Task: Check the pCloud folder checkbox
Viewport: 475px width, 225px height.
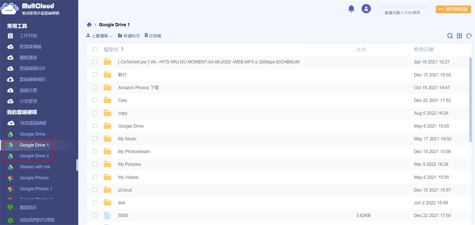Action: pos(95,190)
